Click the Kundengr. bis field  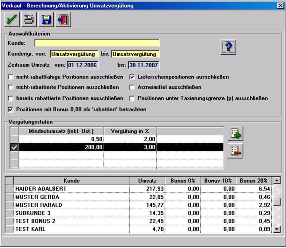click(135, 54)
